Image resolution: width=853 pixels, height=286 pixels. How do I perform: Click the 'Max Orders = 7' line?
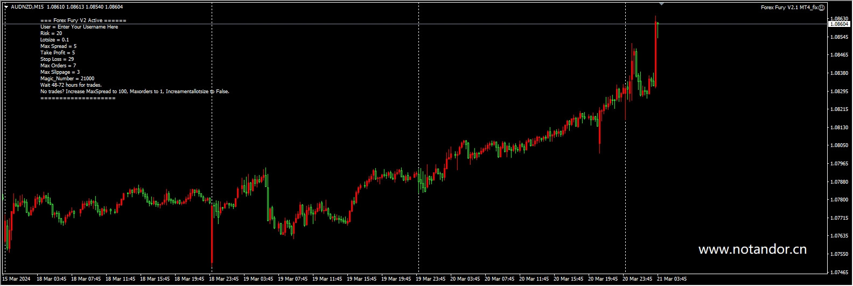(x=58, y=66)
